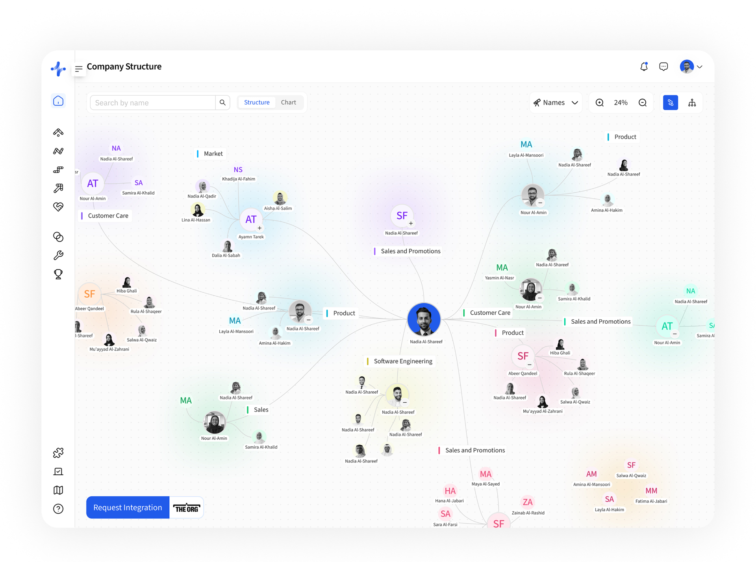Select Hana Al-Jabari HA node

[450, 491]
